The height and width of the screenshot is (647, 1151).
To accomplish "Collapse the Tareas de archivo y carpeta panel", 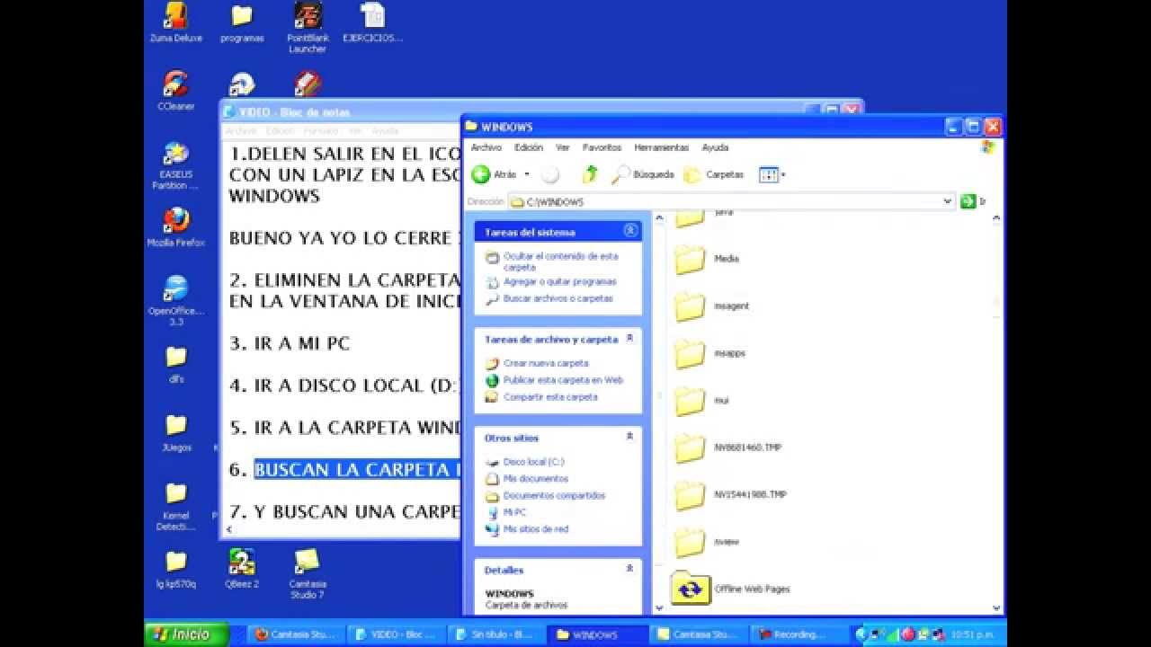I will point(630,339).
